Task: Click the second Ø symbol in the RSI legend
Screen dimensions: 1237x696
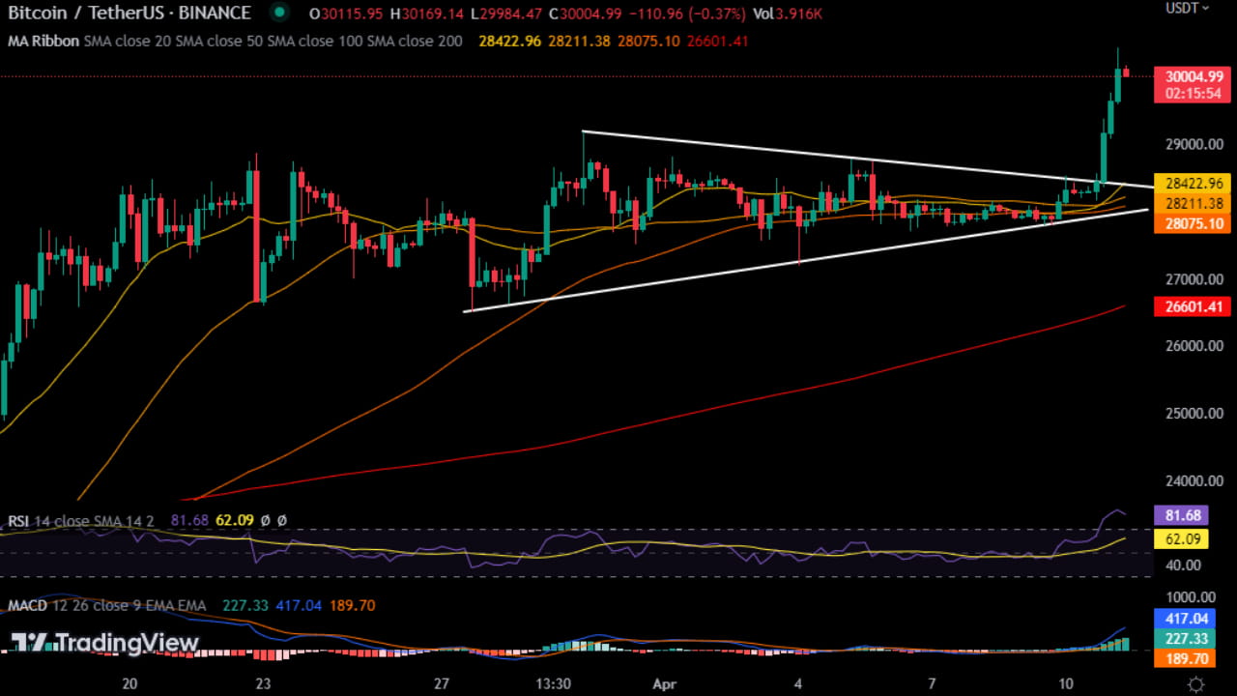Action: click(x=280, y=521)
